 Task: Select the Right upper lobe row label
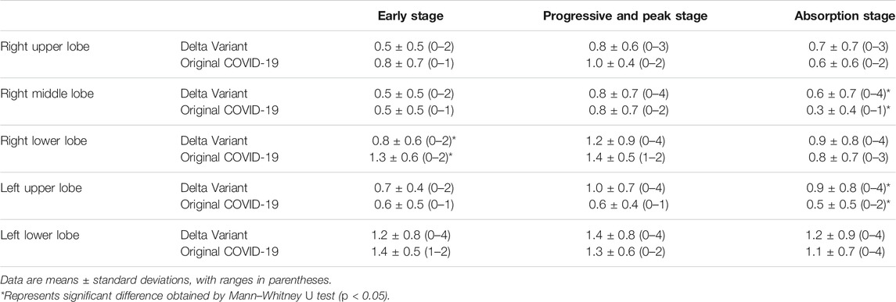tap(45, 47)
